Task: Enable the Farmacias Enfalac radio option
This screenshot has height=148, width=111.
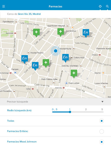Action: tap(101, 131)
